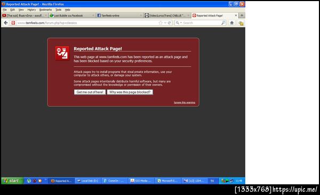Open the [1/2] 1204 taskbar button
This screenshot has height=195, width=320.
click(194, 181)
